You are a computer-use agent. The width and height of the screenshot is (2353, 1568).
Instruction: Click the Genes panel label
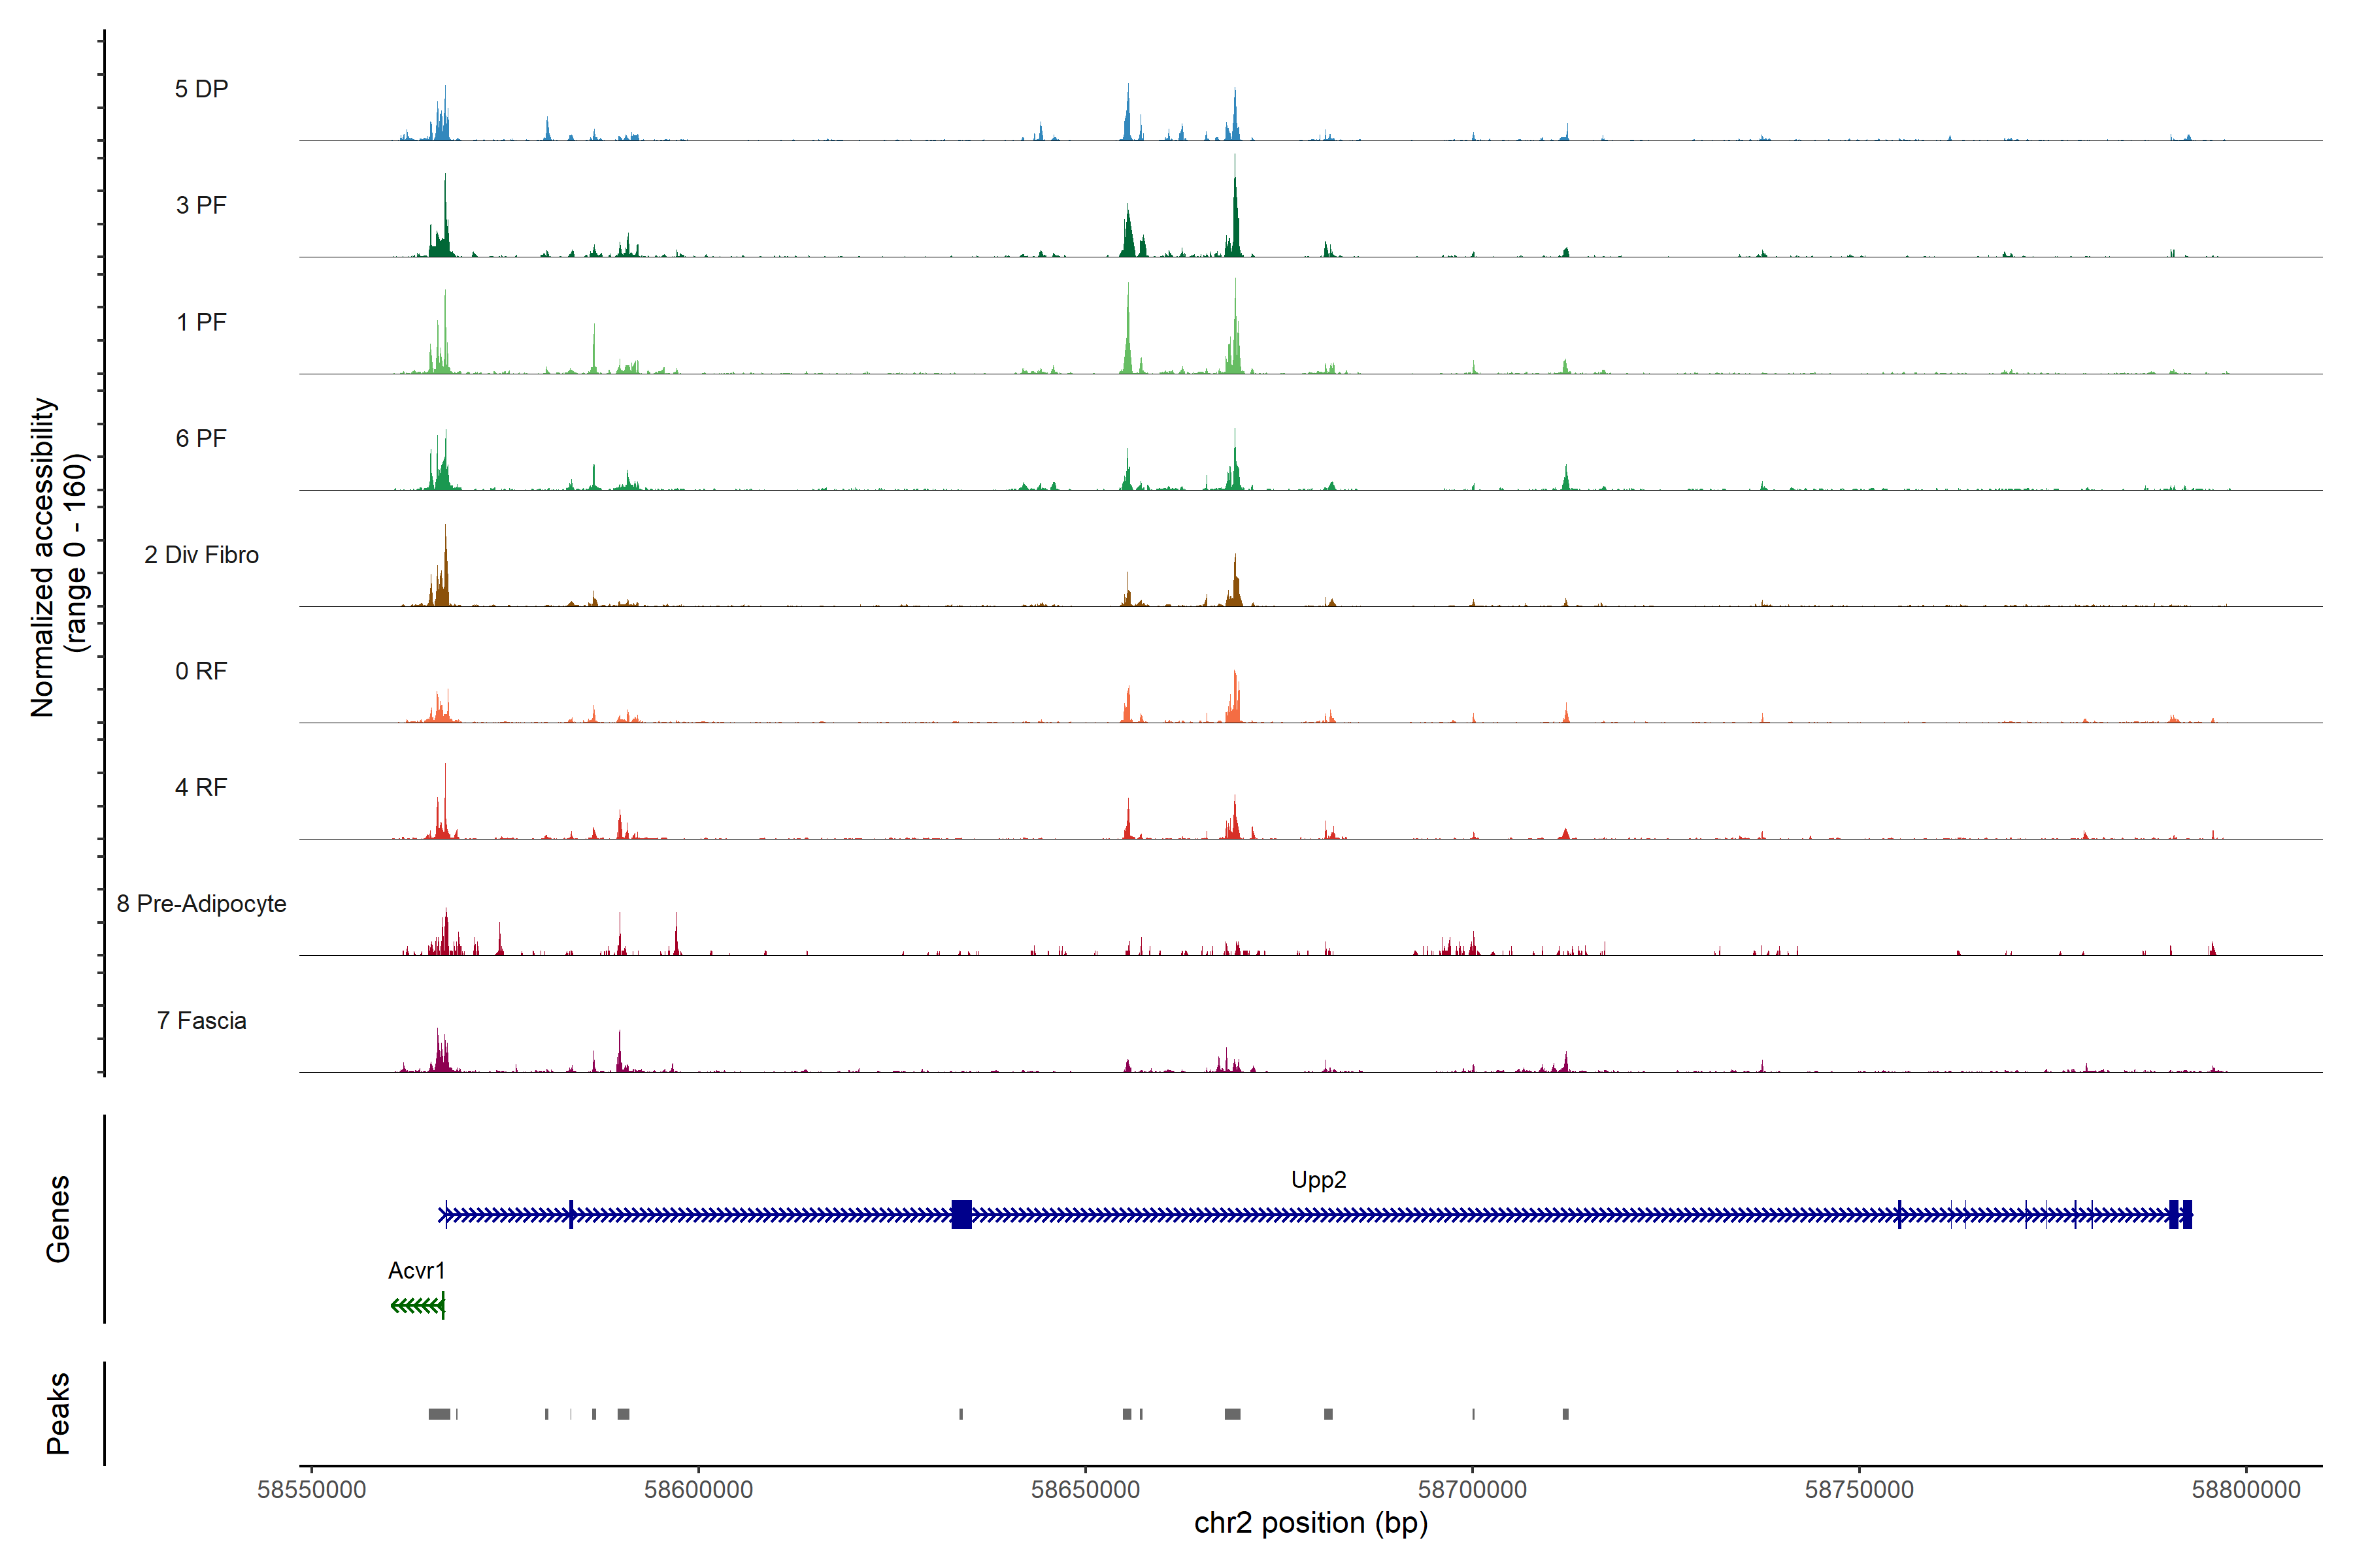click(x=58, y=1219)
